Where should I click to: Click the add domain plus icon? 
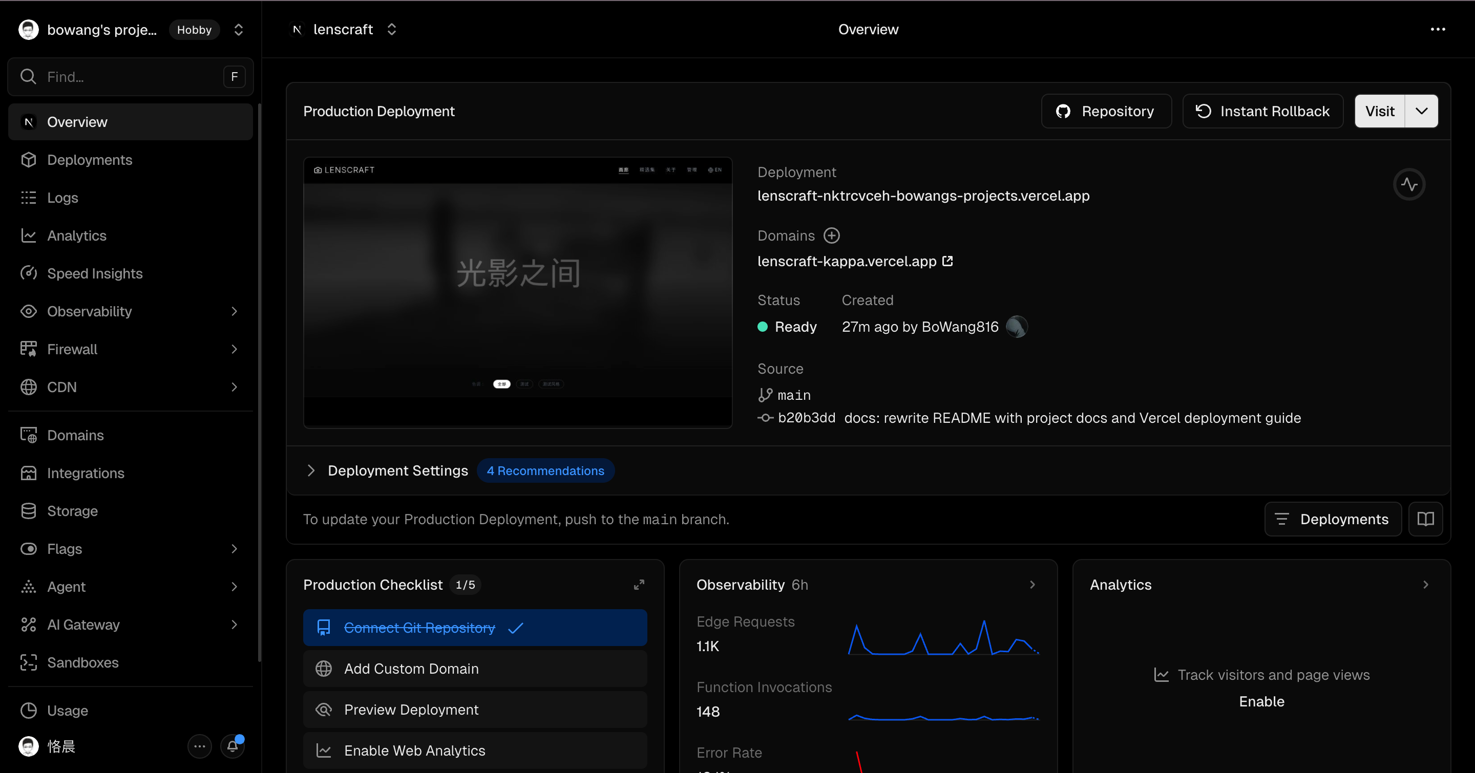(831, 235)
